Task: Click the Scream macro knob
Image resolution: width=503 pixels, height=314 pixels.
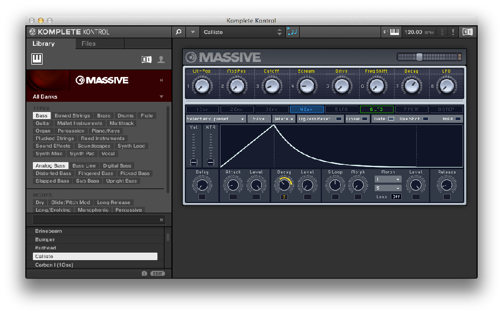Action: (307, 86)
